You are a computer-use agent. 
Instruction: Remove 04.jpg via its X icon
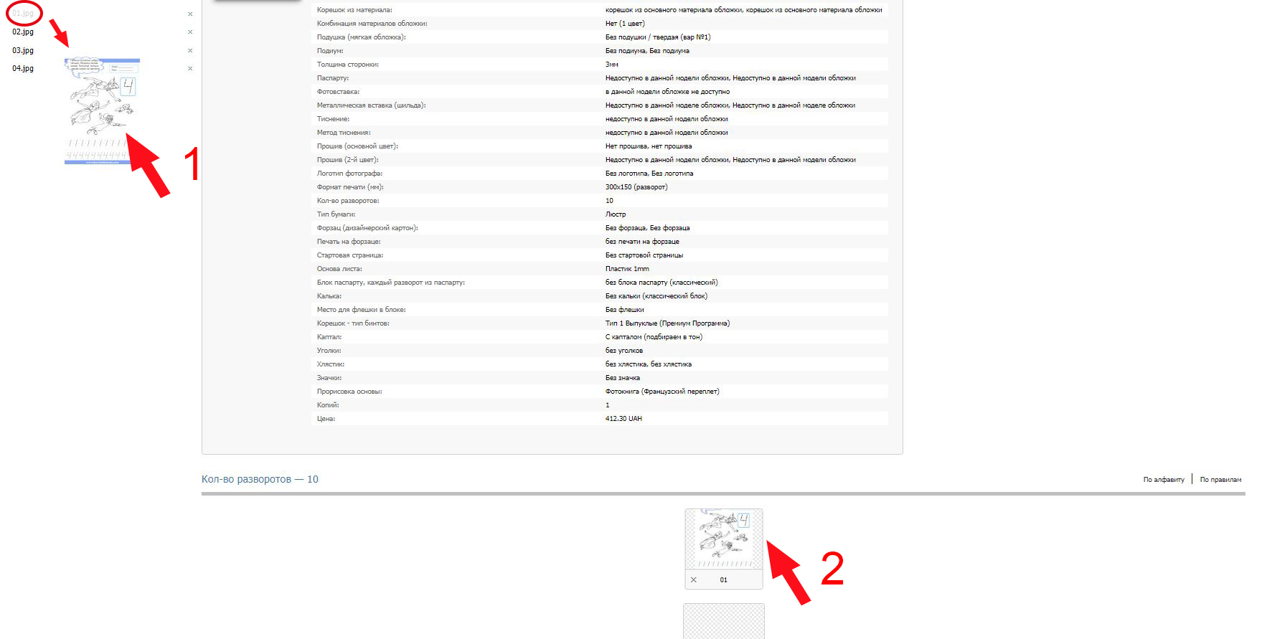[190, 69]
